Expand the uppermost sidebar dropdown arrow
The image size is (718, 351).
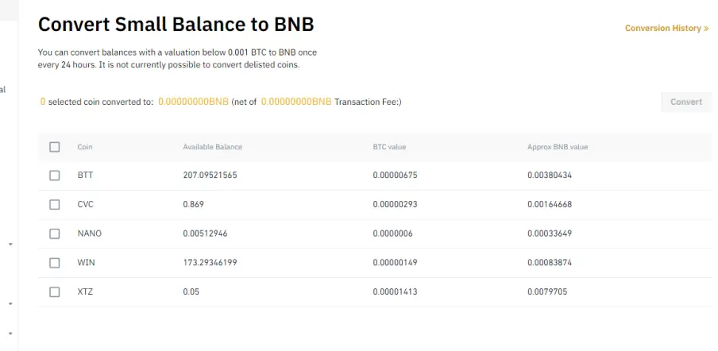pyautogui.click(x=10, y=245)
